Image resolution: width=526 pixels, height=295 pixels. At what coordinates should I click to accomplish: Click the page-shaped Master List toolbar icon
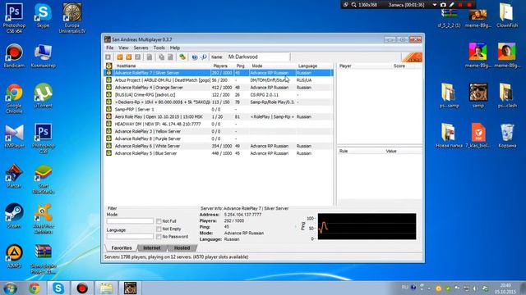coord(150,57)
